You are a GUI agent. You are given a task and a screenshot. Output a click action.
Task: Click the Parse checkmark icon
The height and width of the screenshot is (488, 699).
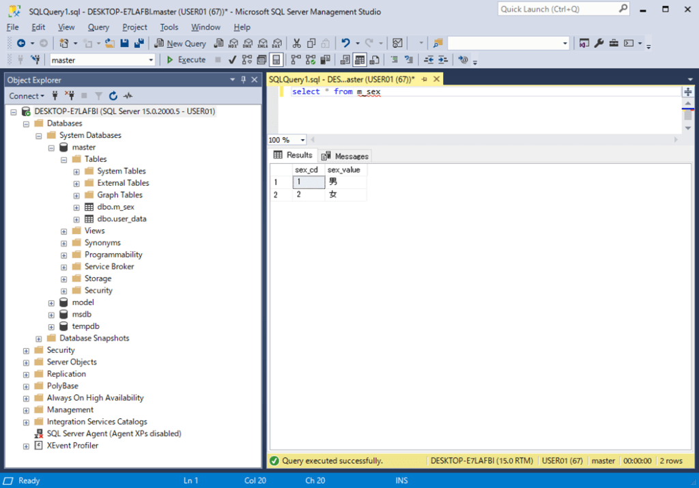tap(232, 60)
